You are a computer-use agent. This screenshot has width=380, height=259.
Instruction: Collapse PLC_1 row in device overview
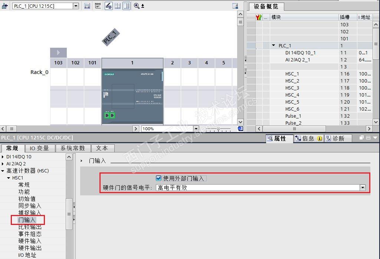(x=273, y=46)
